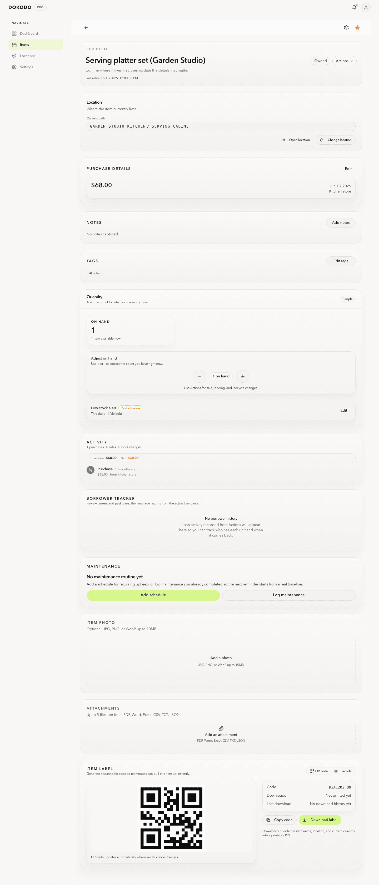Image resolution: width=379 pixels, height=885 pixels.
Task: Toggle the favorite star icon
Action: click(x=357, y=28)
